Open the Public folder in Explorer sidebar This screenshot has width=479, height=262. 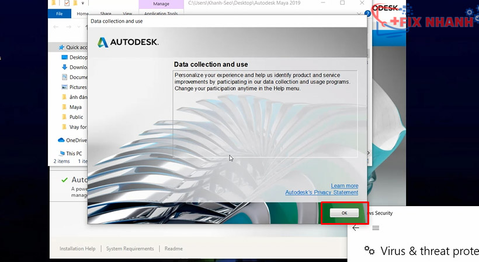coord(72,117)
